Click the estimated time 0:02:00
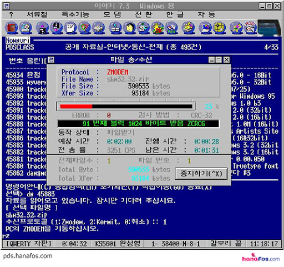Image resolution: width=284 pixels, height=267 pixels. [x=119, y=142]
